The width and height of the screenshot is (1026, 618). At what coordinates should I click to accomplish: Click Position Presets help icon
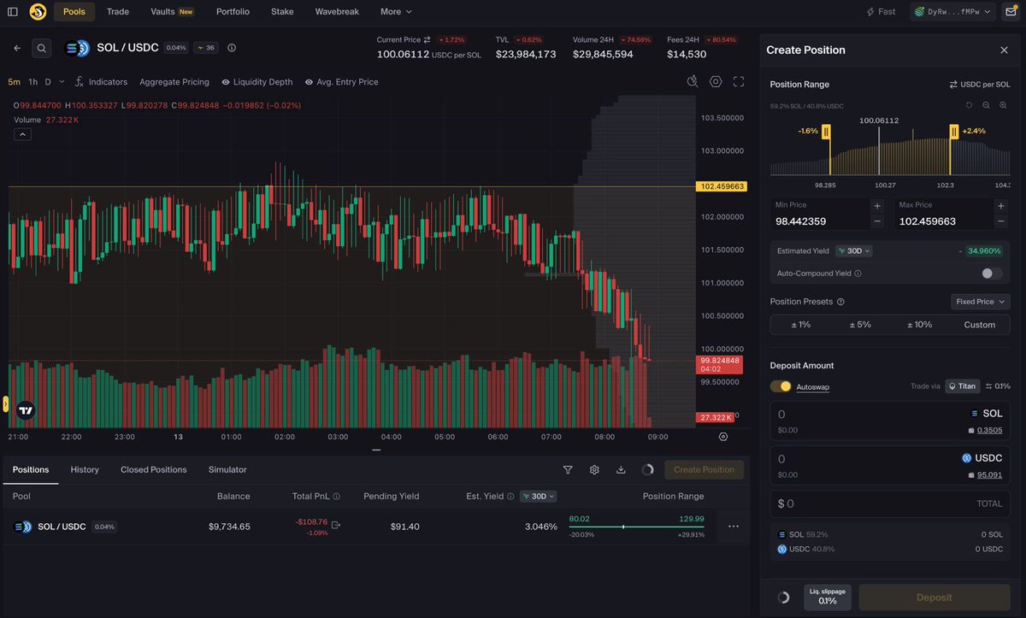coord(840,302)
